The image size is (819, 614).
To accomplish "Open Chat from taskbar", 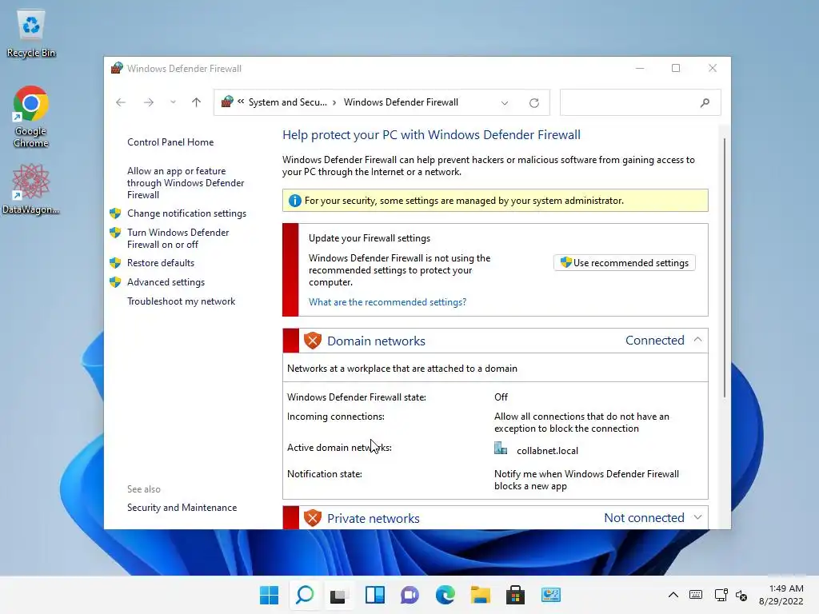I will (x=410, y=595).
